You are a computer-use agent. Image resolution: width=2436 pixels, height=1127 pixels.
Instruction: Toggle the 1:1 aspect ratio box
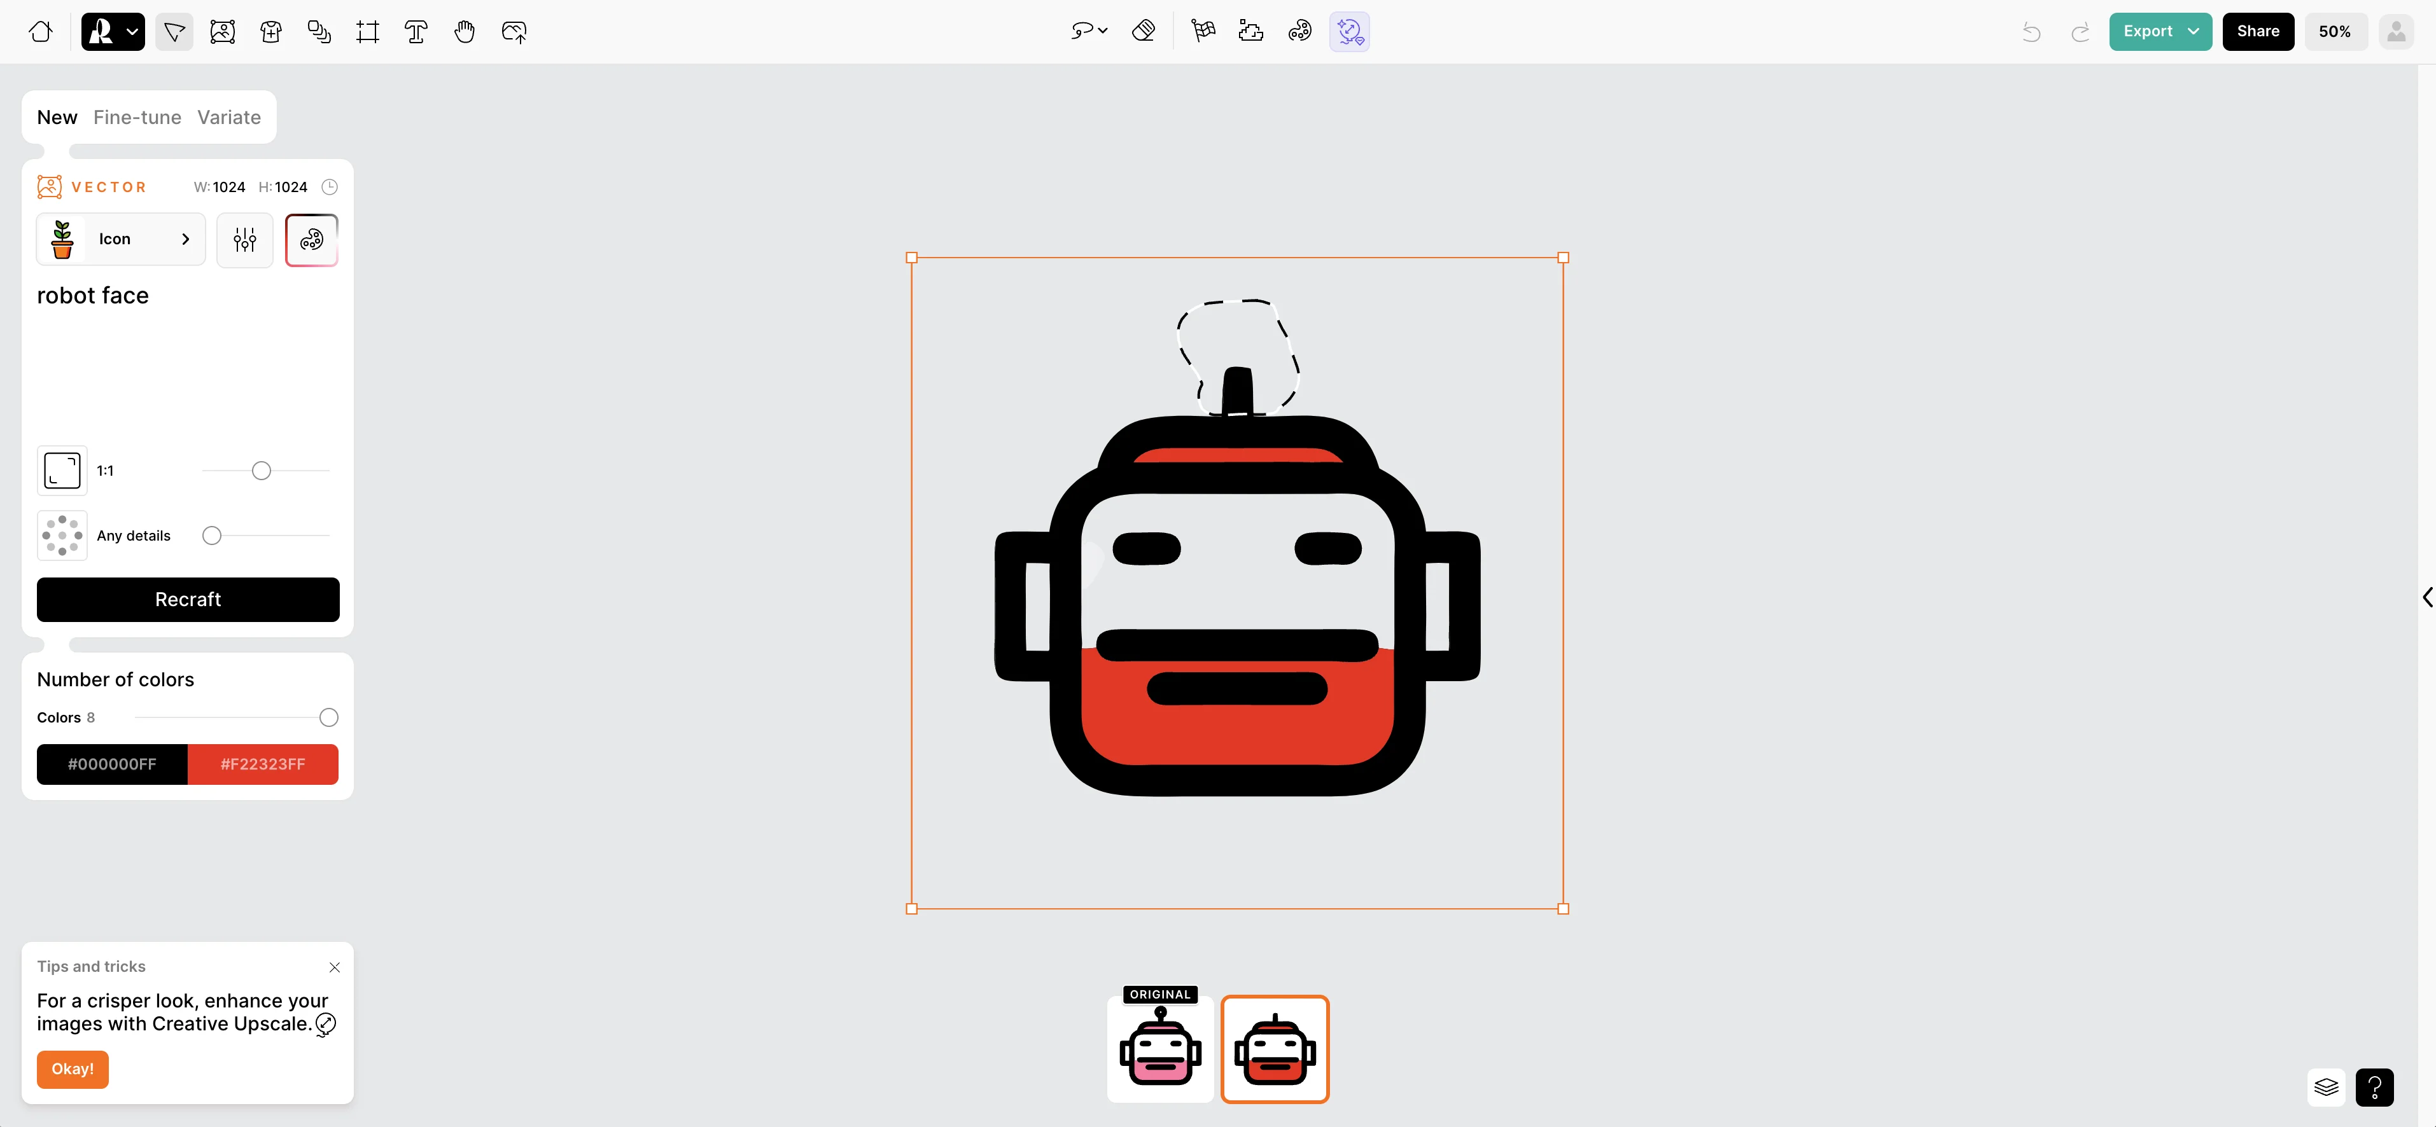pos(62,470)
